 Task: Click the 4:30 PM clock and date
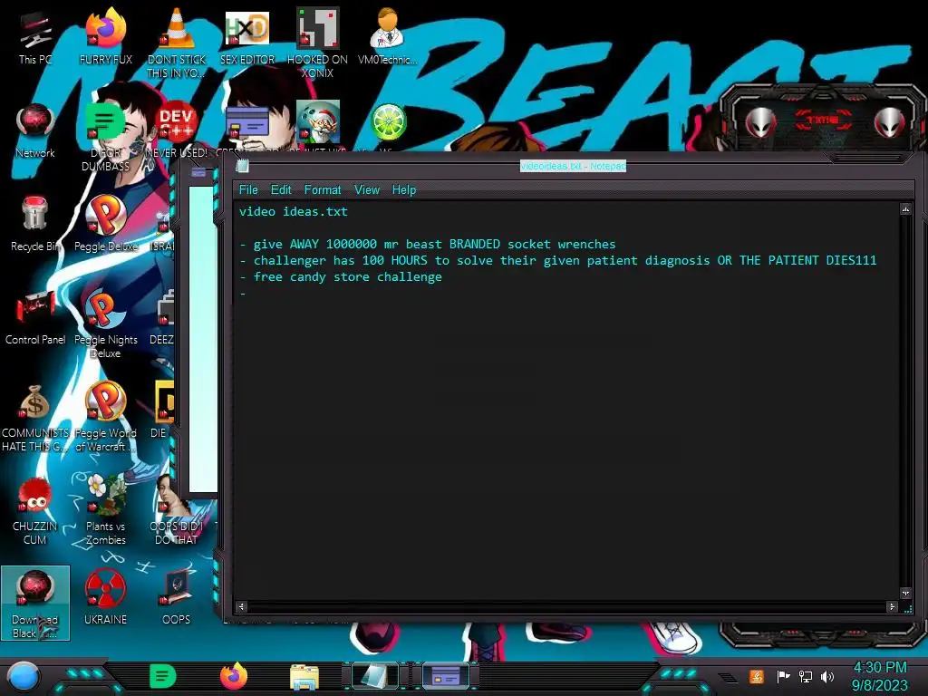point(879,676)
